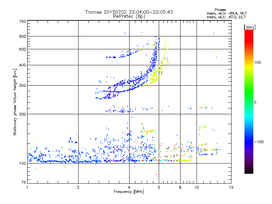Click the y-axis tick label "200"
This screenshot has width=272, height=204.
pyautogui.click(x=22, y=114)
